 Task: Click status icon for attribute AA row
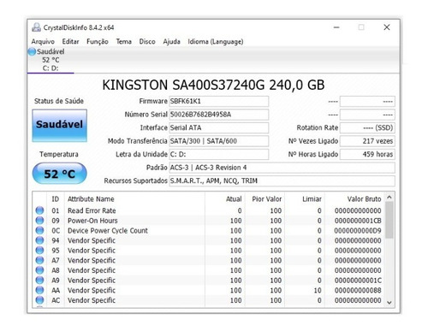pyautogui.click(x=39, y=290)
